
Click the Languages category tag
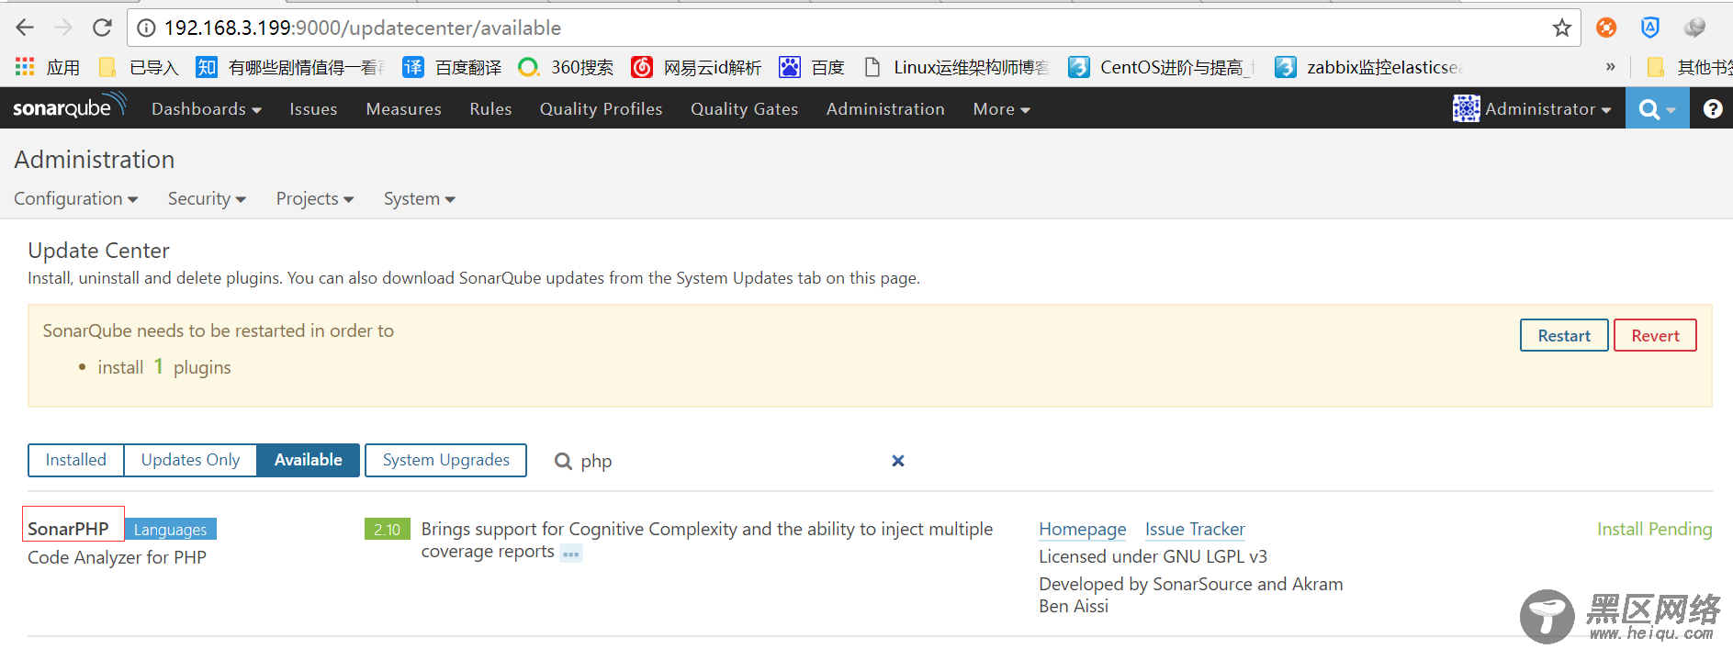point(170,530)
